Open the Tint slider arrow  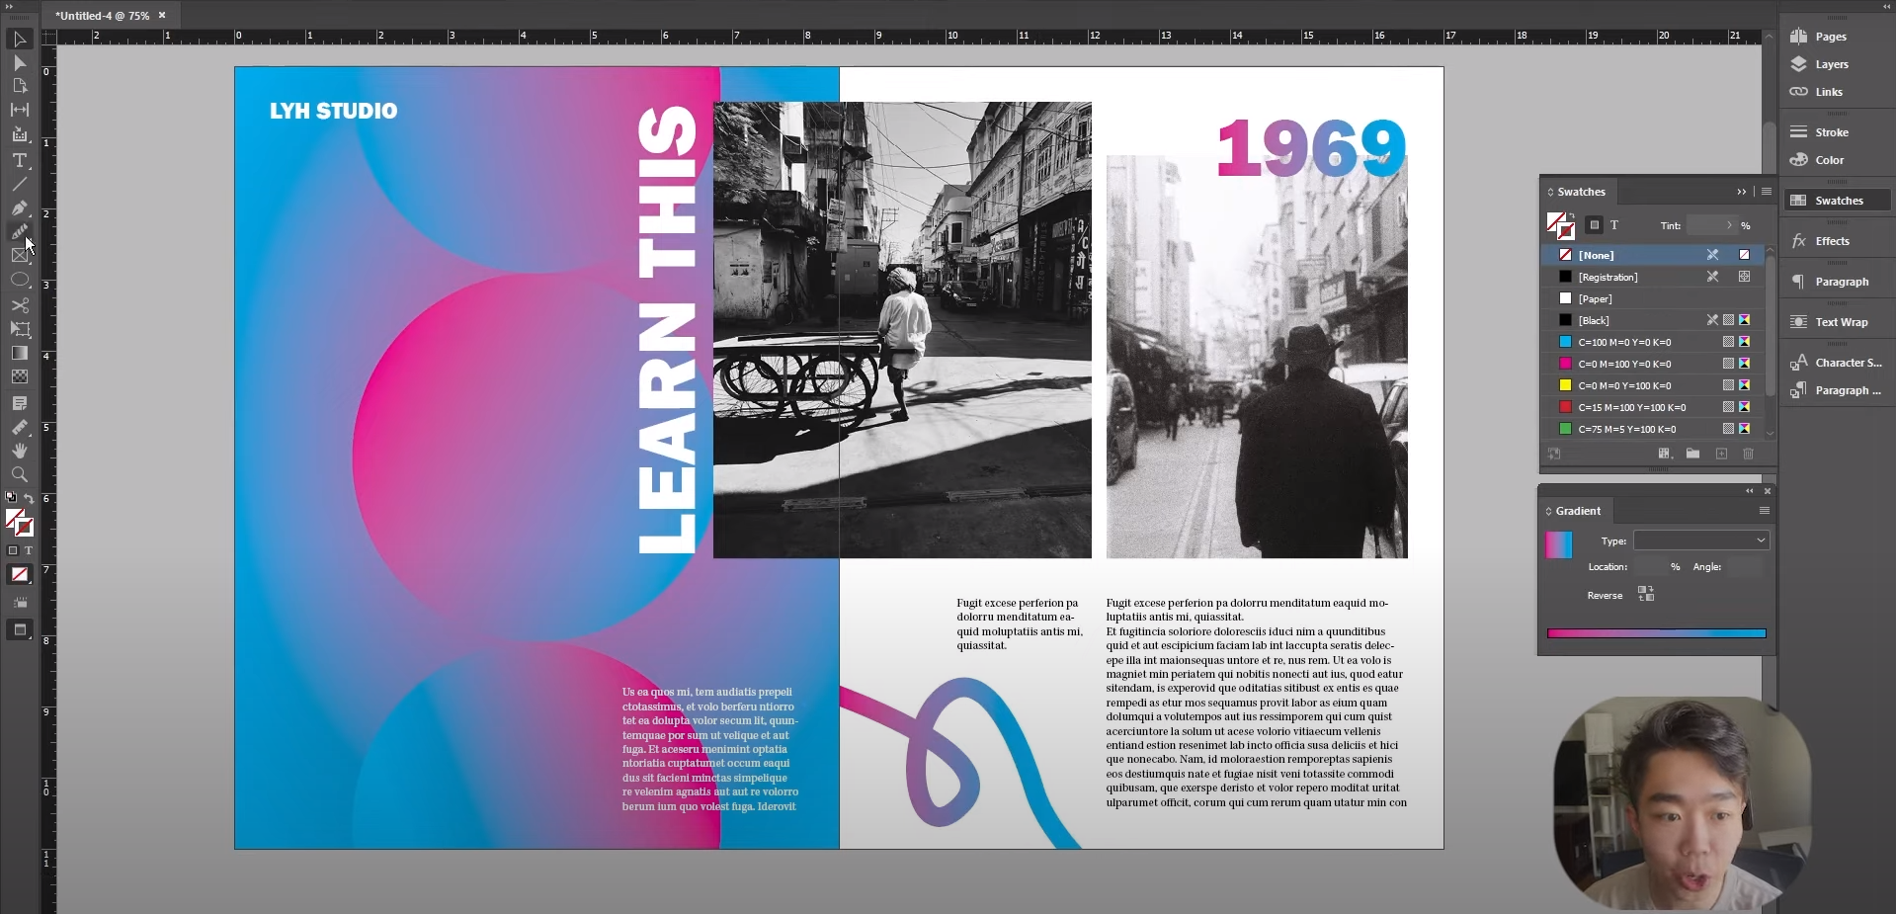[x=1729, y=225]
